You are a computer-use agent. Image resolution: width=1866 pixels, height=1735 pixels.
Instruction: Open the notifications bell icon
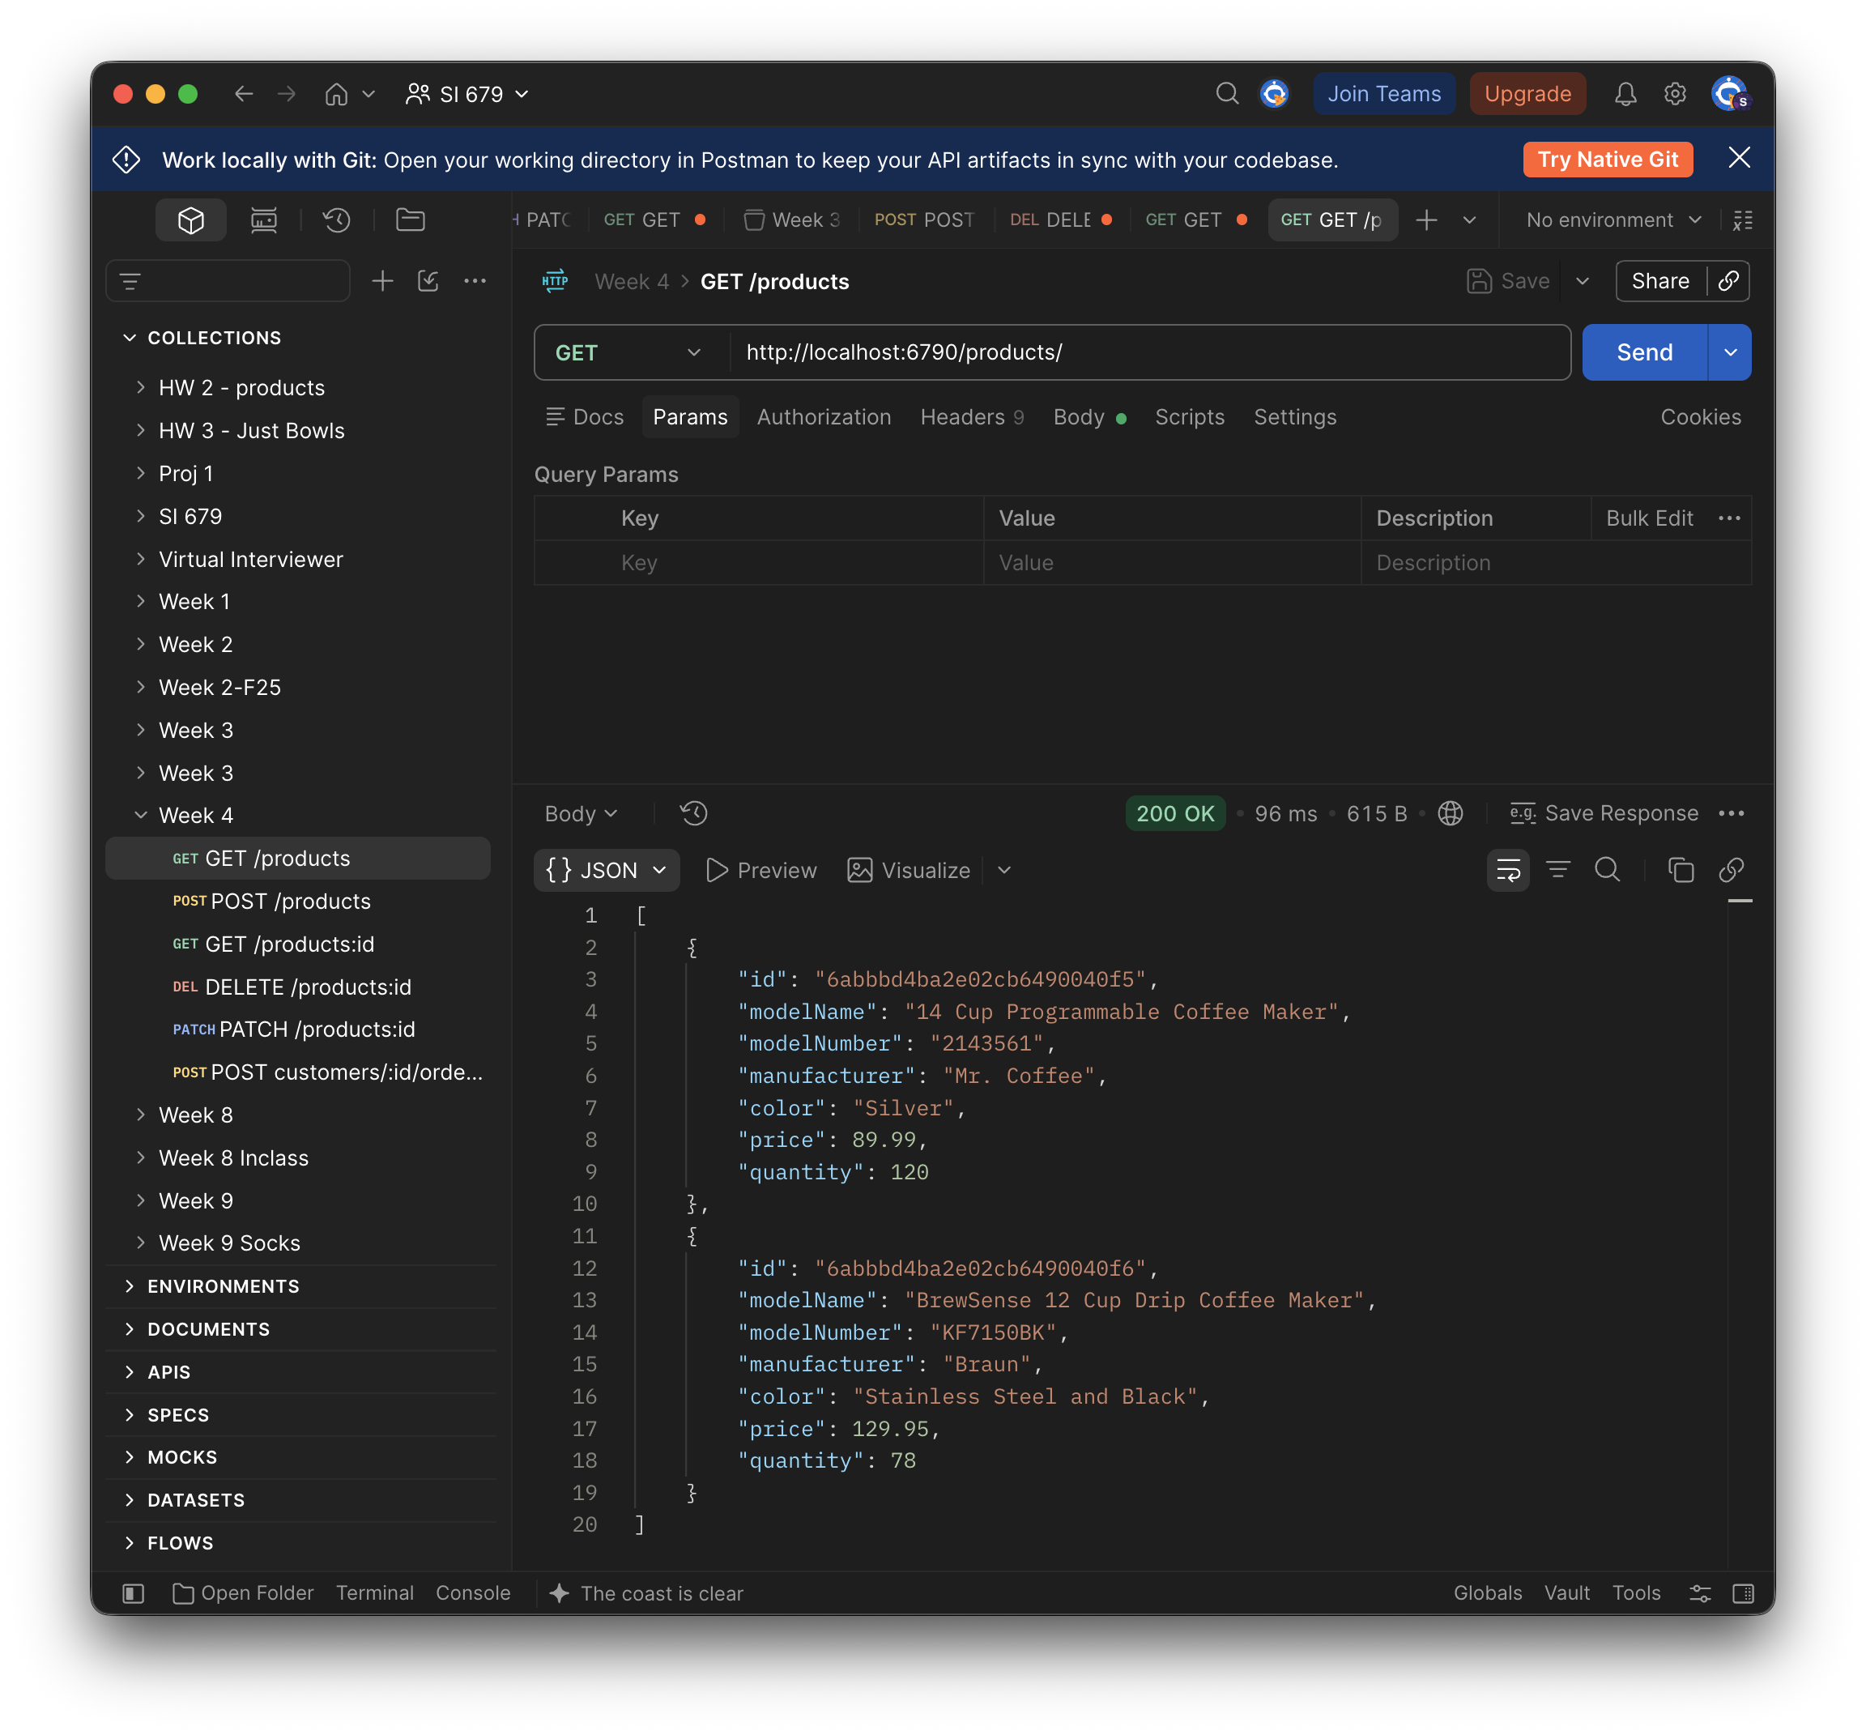pos(1625,94)
